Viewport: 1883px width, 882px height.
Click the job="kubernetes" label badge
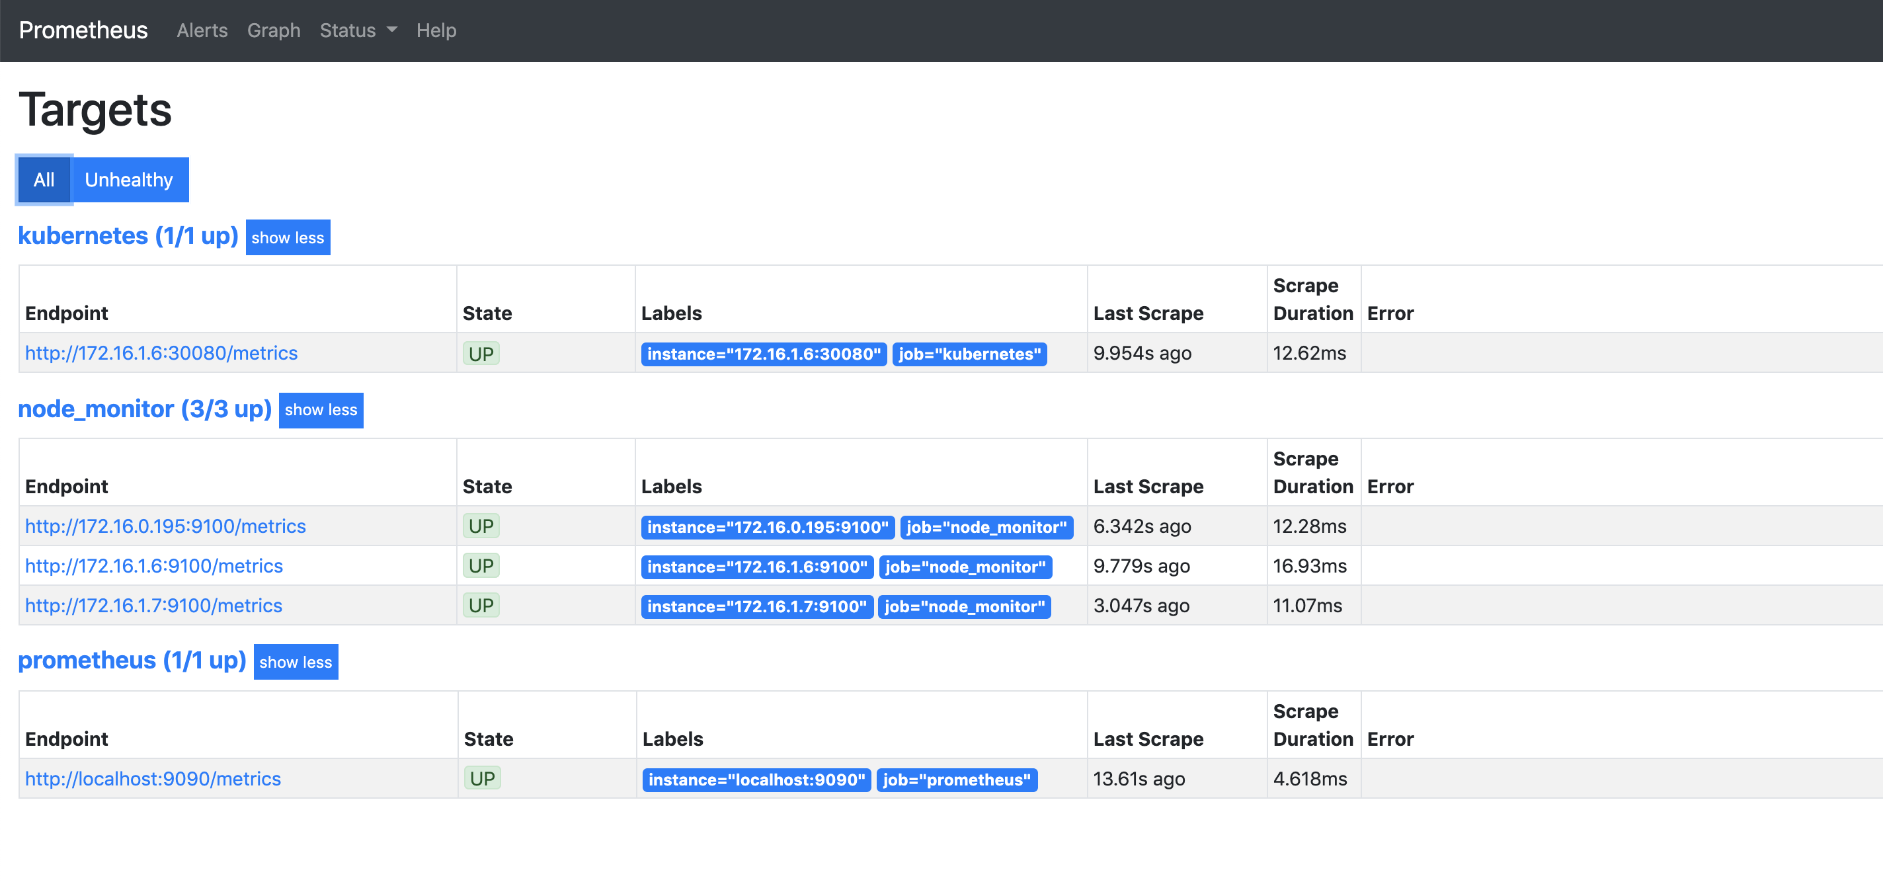pos(969,354)
